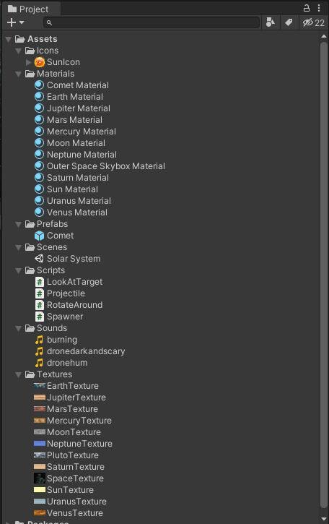Select the LookAtTarget script icon
Viewport: 329px width, 524px height.
coord(40,282)
